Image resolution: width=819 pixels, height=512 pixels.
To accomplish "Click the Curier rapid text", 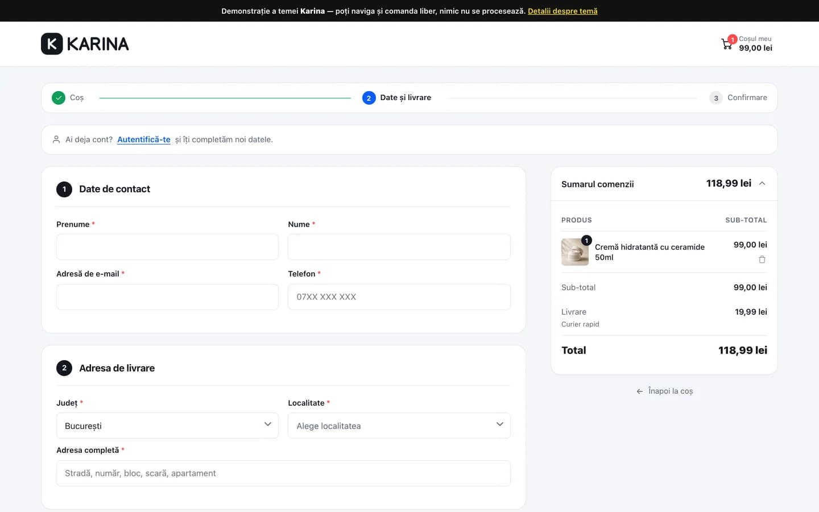I will 580,324.
